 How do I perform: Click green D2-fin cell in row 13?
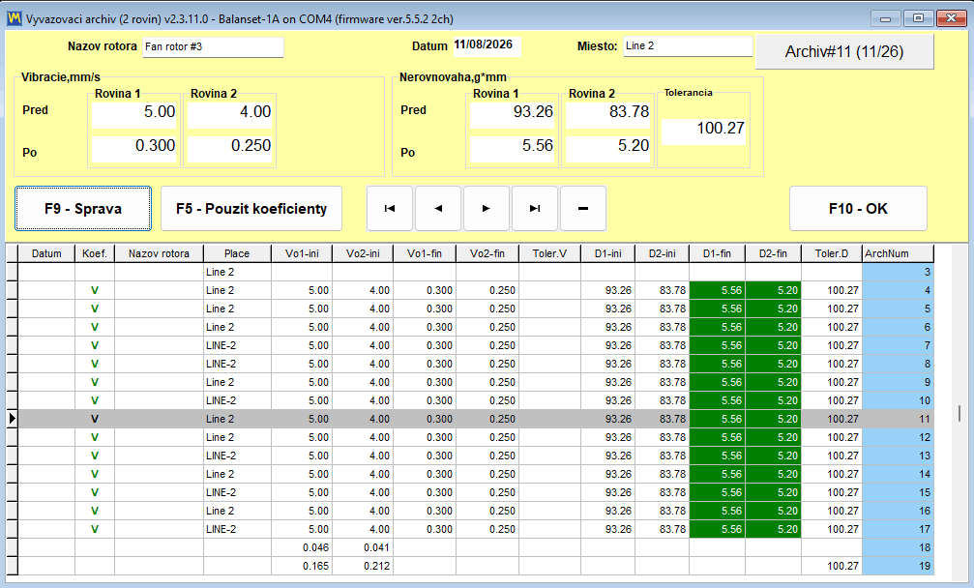click(x=774, y=456)
